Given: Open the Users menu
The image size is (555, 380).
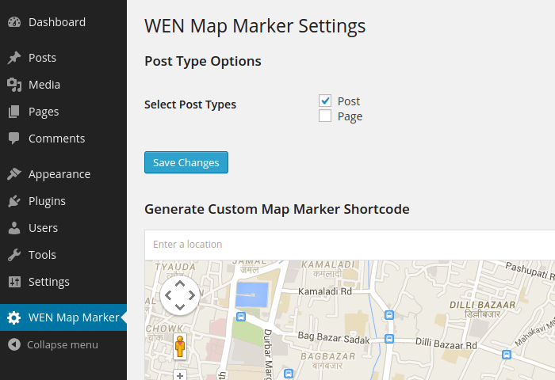Looking at the screenshot, I should [43, 228].
